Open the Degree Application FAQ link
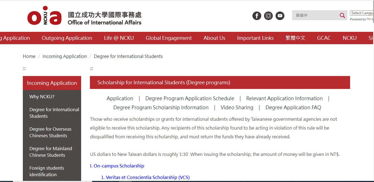The image size is (374, 182). 293,108
